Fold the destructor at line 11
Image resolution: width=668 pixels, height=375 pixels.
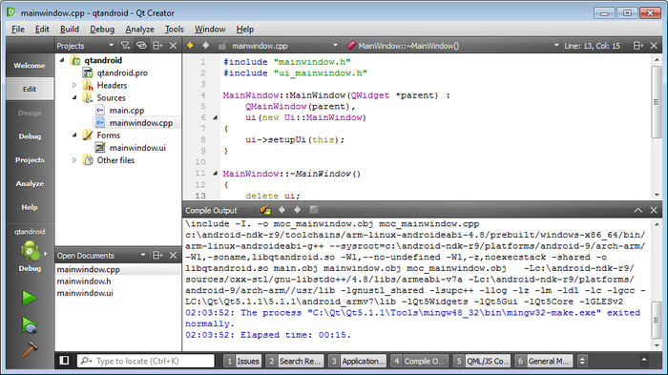tap(215, 173)
